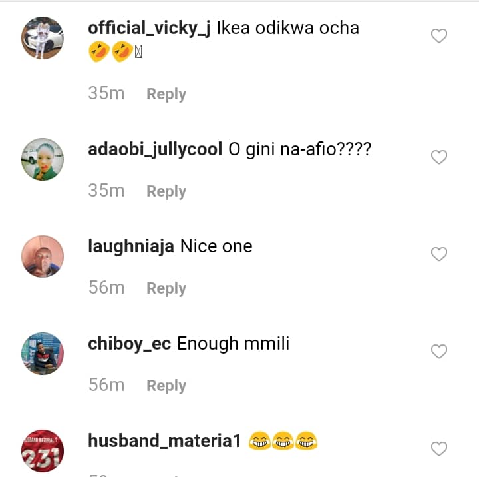Reply to official_vicky_j's comment
Image resolution: width=479 pixels, height=477 pixels.
point(166,94)
